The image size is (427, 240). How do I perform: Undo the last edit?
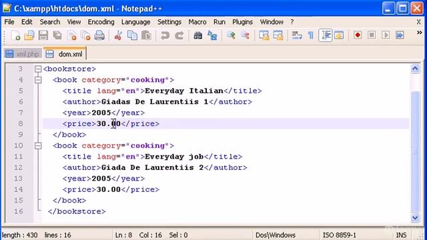(165, 35)
